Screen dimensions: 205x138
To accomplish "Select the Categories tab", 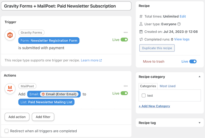I will 148,86.
